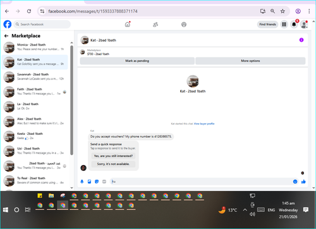Screen dimensions: 316x229
Task: Select the Kat - 2bad 1bath conversation
Action: coord(35,62)
